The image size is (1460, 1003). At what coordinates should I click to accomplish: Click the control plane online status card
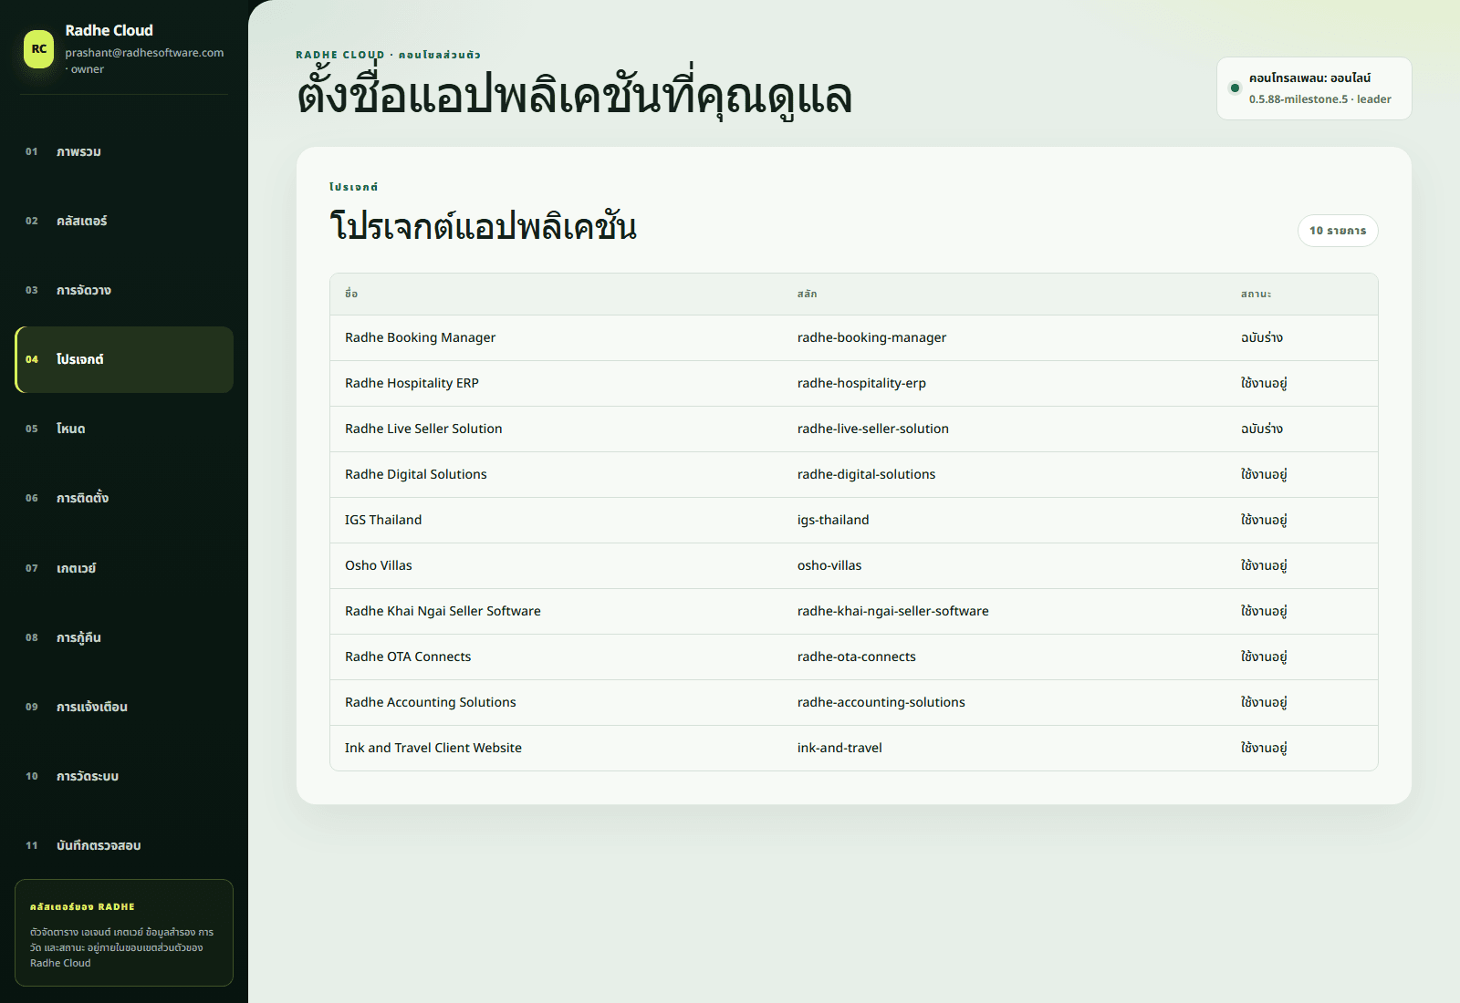coord(1314,88)
